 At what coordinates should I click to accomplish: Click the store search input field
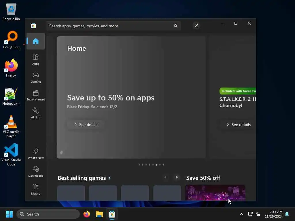pos(114,26)
